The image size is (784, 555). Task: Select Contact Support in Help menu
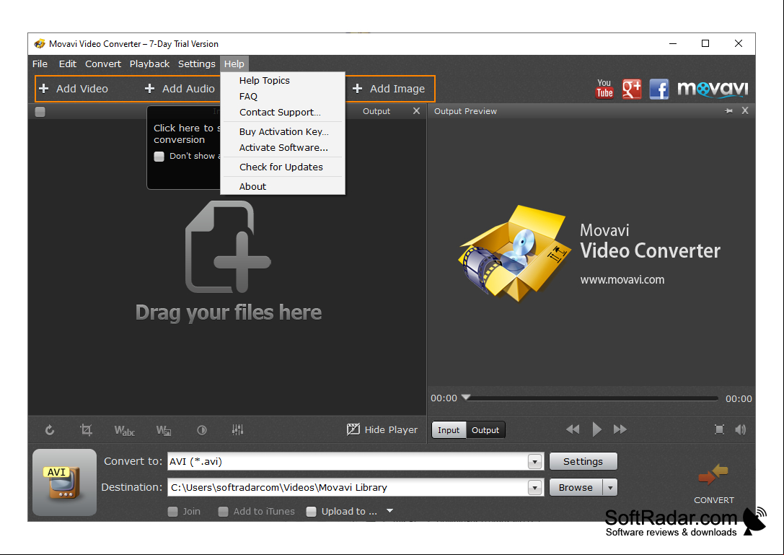283,113
